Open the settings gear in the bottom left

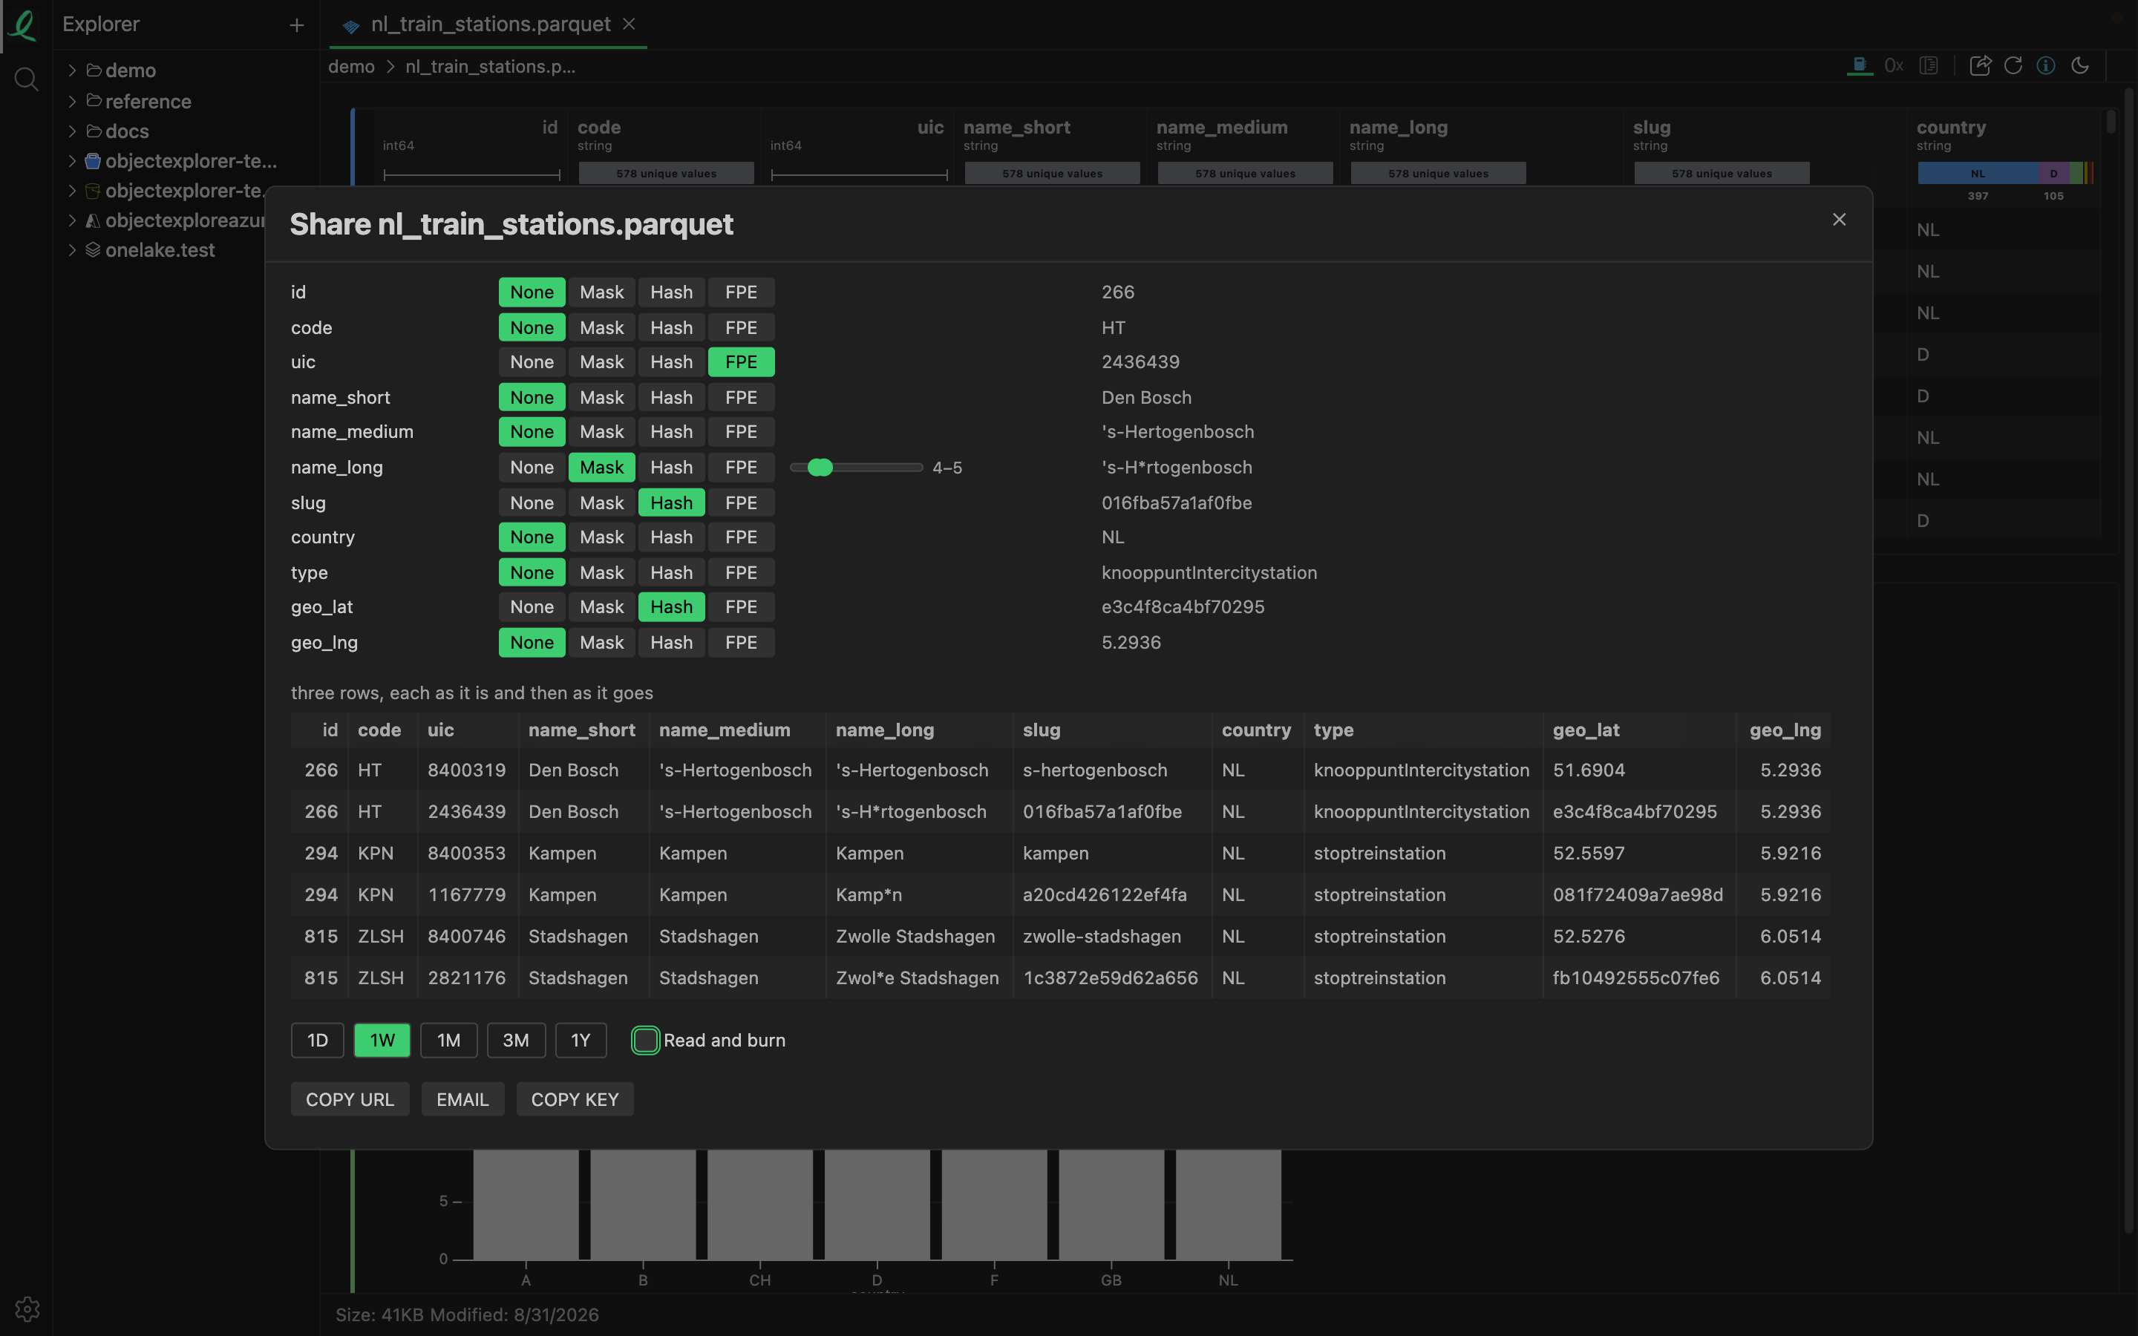(x=27, y=1309)
